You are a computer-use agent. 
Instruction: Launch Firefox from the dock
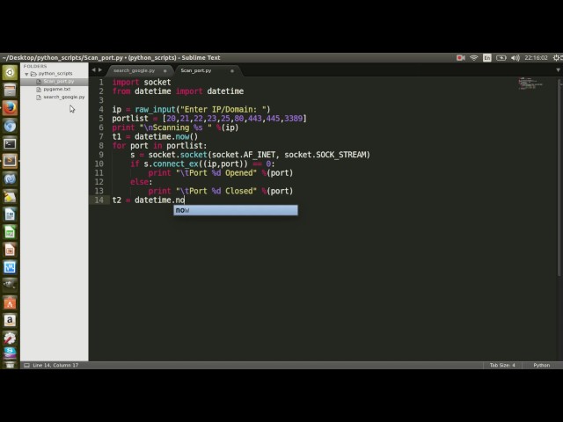coord(10,108)
